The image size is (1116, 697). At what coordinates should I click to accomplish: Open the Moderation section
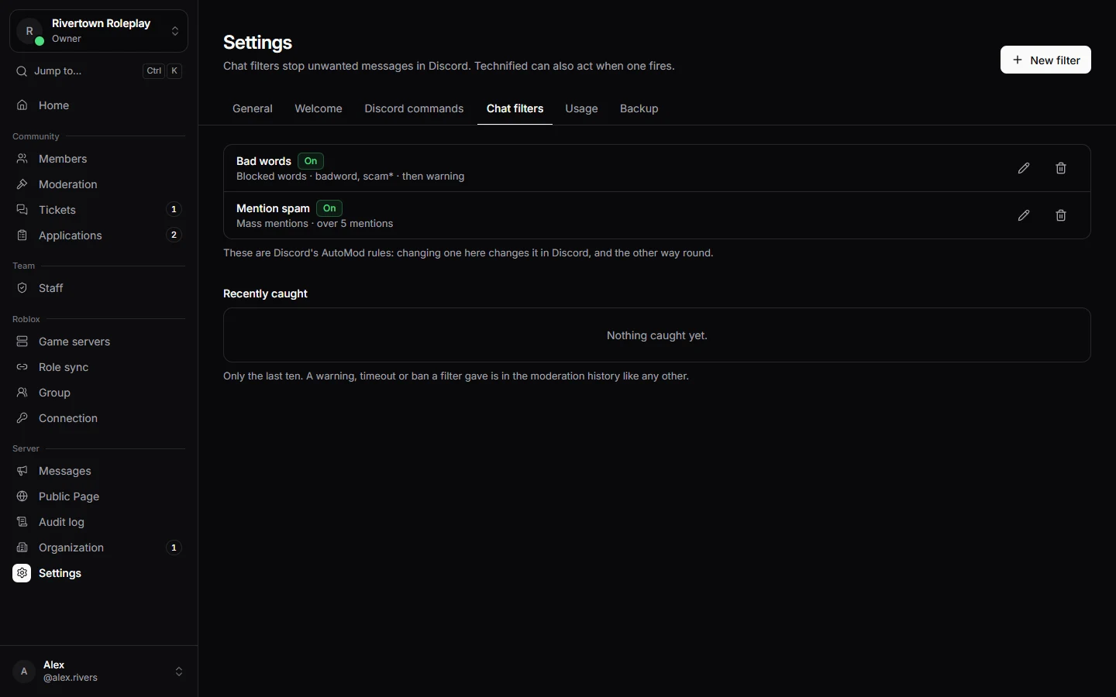pos(98,184)
